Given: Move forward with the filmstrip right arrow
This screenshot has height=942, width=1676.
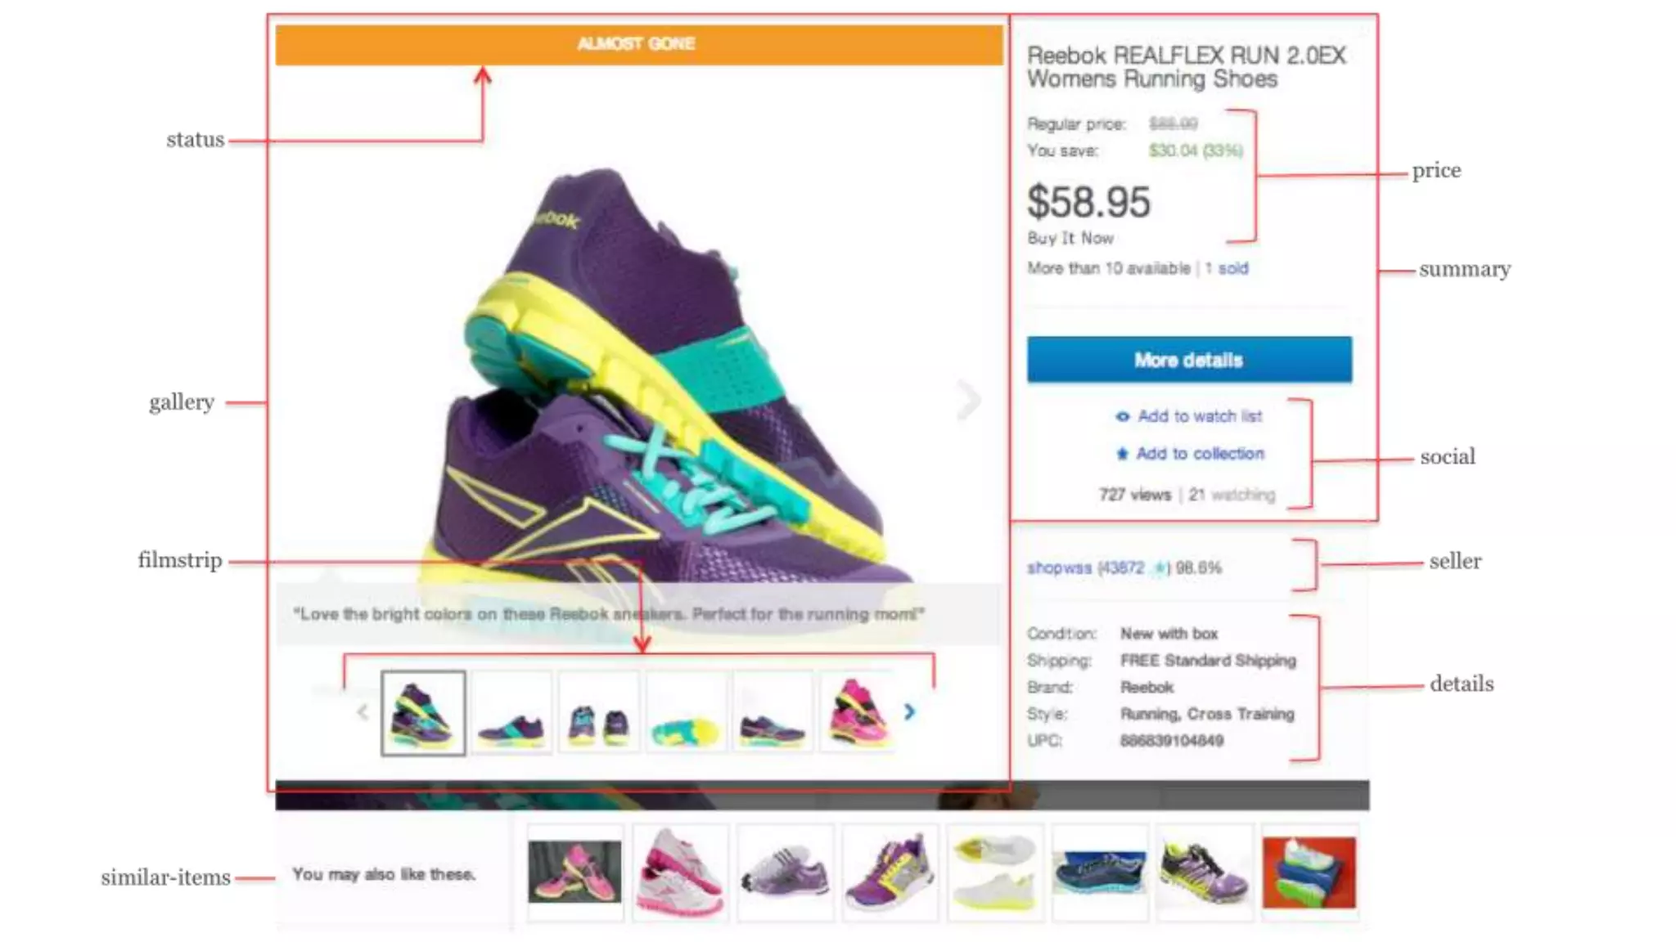Looking at the screenshot, I should pyautogui.click(x=909, y=712).
